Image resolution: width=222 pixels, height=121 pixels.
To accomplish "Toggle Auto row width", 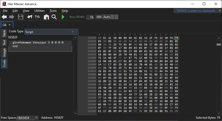I will (107, 17).
